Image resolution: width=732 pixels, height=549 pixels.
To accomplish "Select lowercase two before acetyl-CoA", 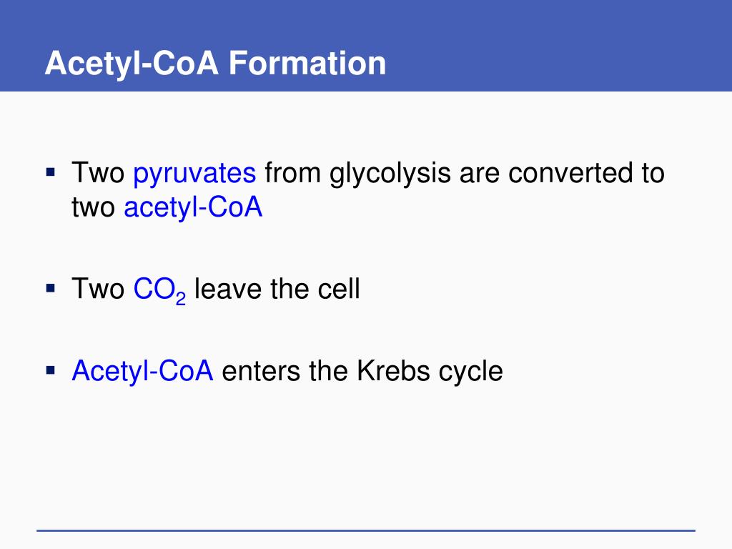I will [x=94, y=208].
